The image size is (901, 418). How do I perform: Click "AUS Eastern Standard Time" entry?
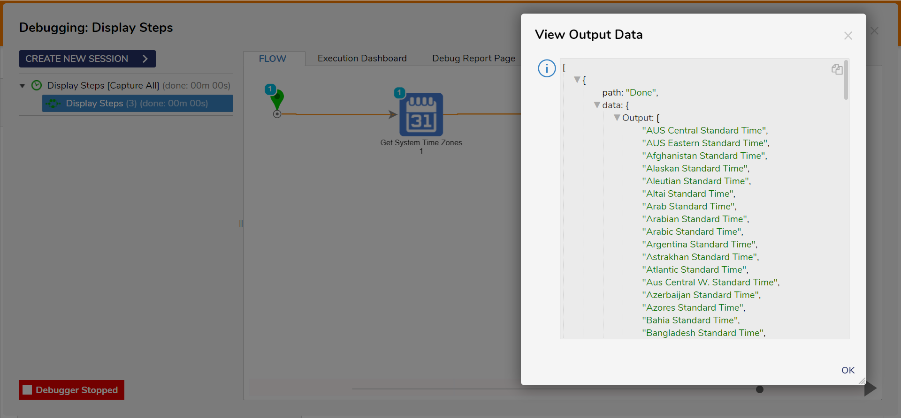click(706, 143)
